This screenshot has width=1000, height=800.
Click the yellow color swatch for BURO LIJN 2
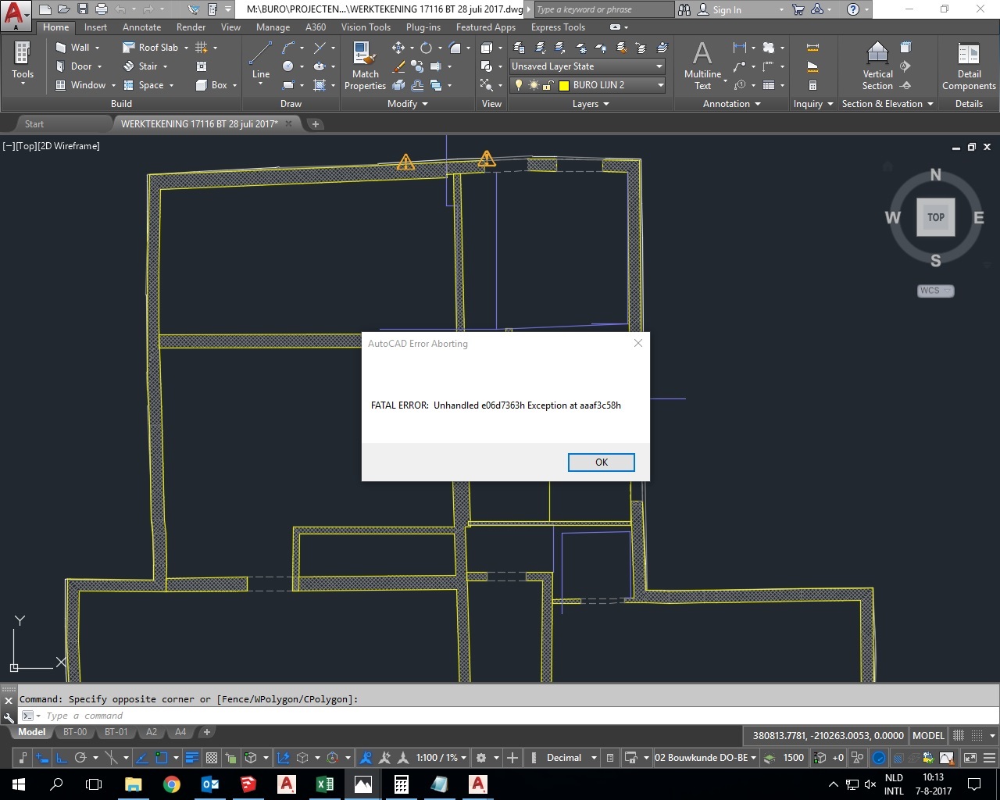(563, 85)
